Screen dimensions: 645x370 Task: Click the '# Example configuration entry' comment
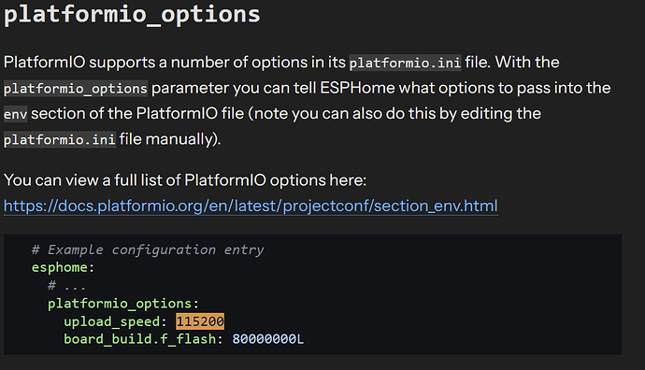(x=148, y=249)
